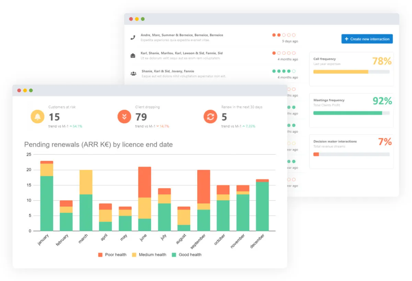Click the Call frequency 78% progress bar
The height and width of the screenshot is (281, 412).
tap(351, 72)
